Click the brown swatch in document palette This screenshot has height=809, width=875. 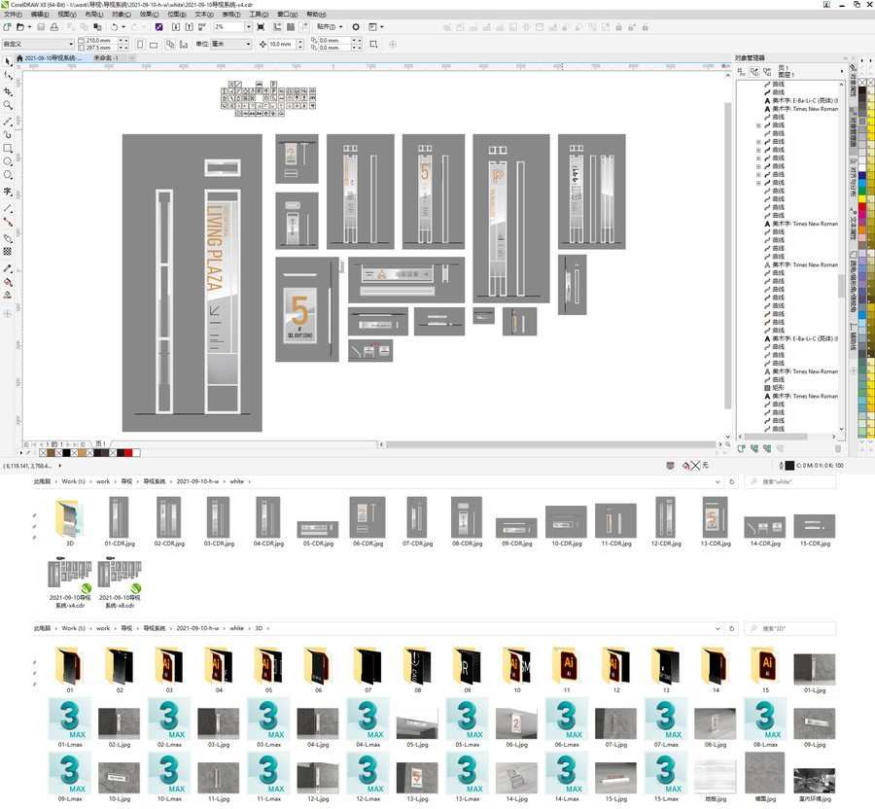52,452
